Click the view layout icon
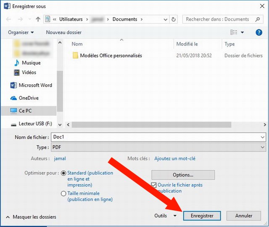Screen dimensions: 269x227 (234, 32)
